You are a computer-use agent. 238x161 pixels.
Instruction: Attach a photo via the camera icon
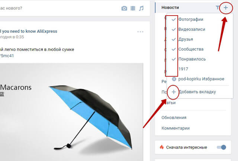coord(124,8)
